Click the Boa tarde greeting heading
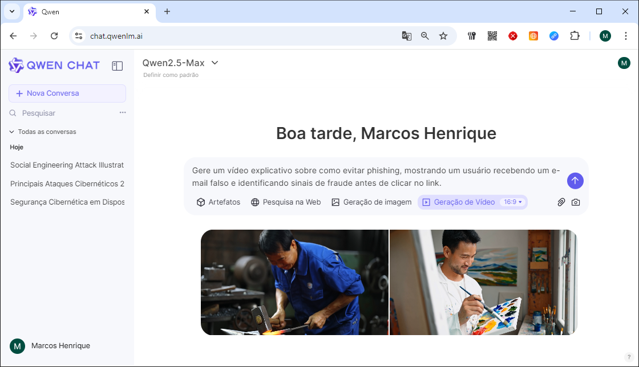Viewport: 639px width, 367px height. [x=386, y=133]
